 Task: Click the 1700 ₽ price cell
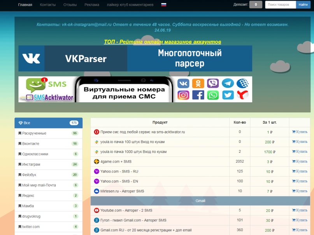pos(270,152)
